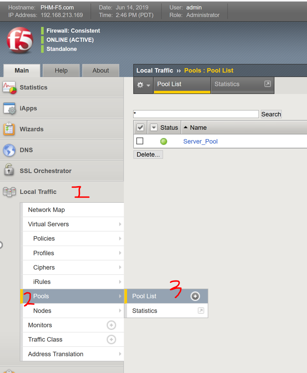Image resolution: width=307 pixels, height=373 pixels.
Task: Click the plus icon next to Pool List
Action: (x=195, y=296)
